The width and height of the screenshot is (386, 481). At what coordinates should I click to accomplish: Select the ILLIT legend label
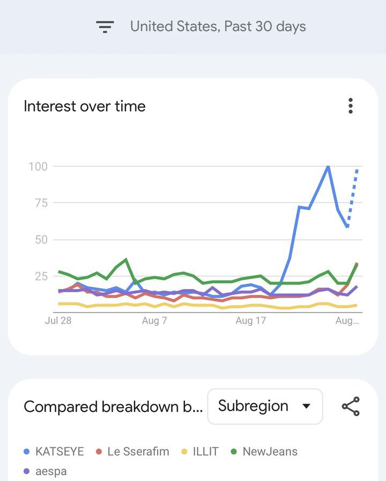click(x=205, y=452)
